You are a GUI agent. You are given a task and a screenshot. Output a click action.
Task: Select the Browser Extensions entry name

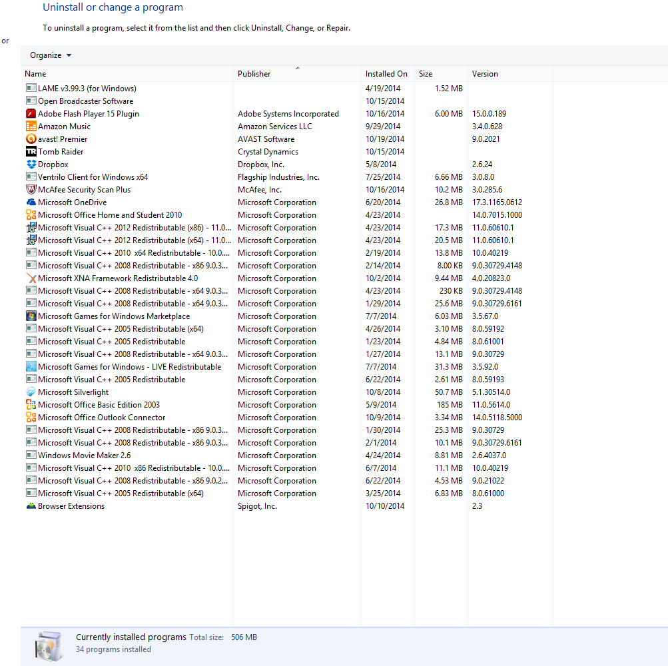click(x=71, y=506)
